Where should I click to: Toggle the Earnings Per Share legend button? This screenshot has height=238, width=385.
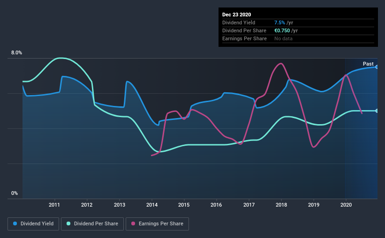(x=157, y=224)
